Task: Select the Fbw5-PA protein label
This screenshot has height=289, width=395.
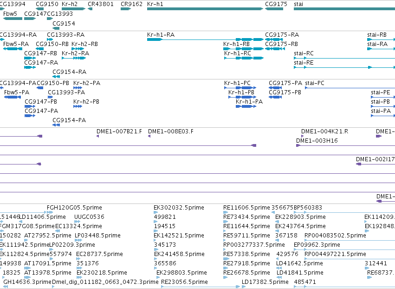Action: (x=17, y=92)
